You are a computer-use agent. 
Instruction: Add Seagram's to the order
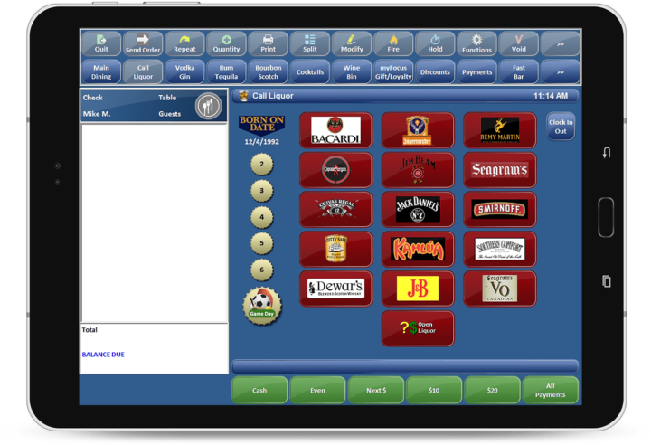[x=499, y=169]
